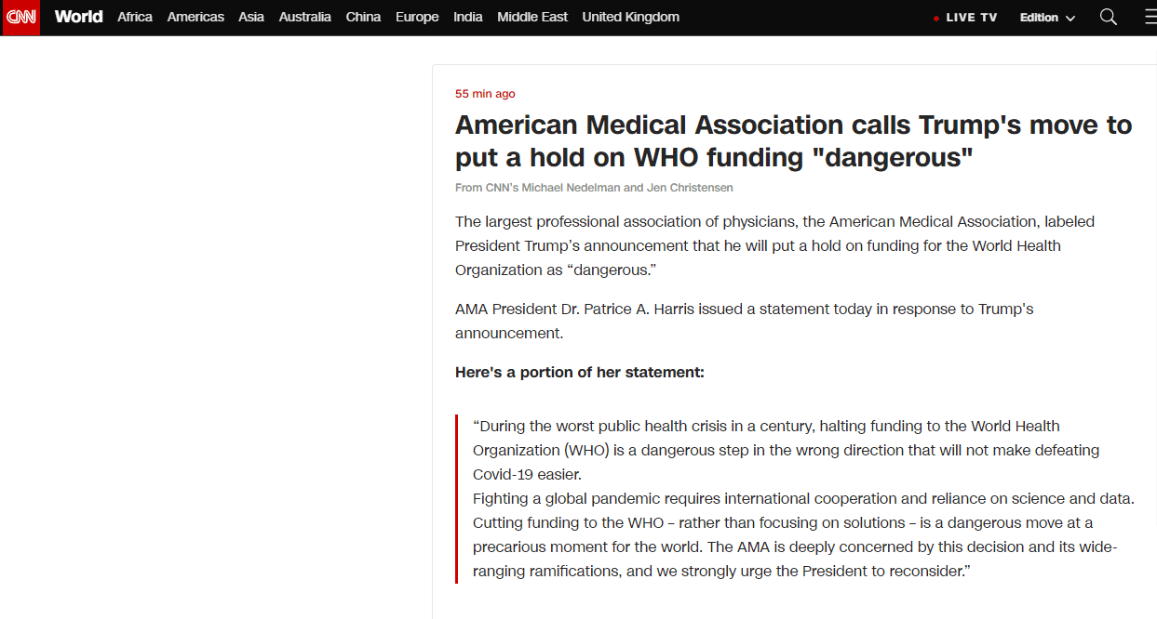Screen dimensions: 1157x619
Task: Click the byline 'From CNN's Michael Nedelman and Jen Christensen'
Action: pyautogui.click(x=594, y=188)
